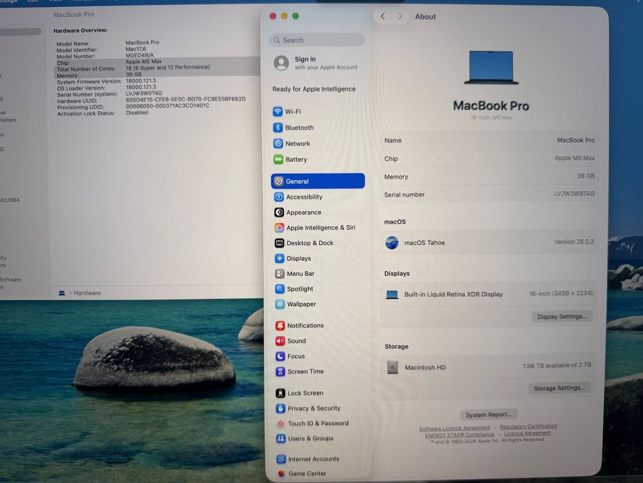Open the Game Center icon
The width and height of the screenshot is (643, 483).
click(x=281, y=473)
